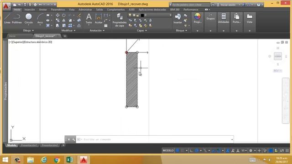Open the layer selection dropdown
This screenshot has height=164, width=292.
click(x=170, y=15)
